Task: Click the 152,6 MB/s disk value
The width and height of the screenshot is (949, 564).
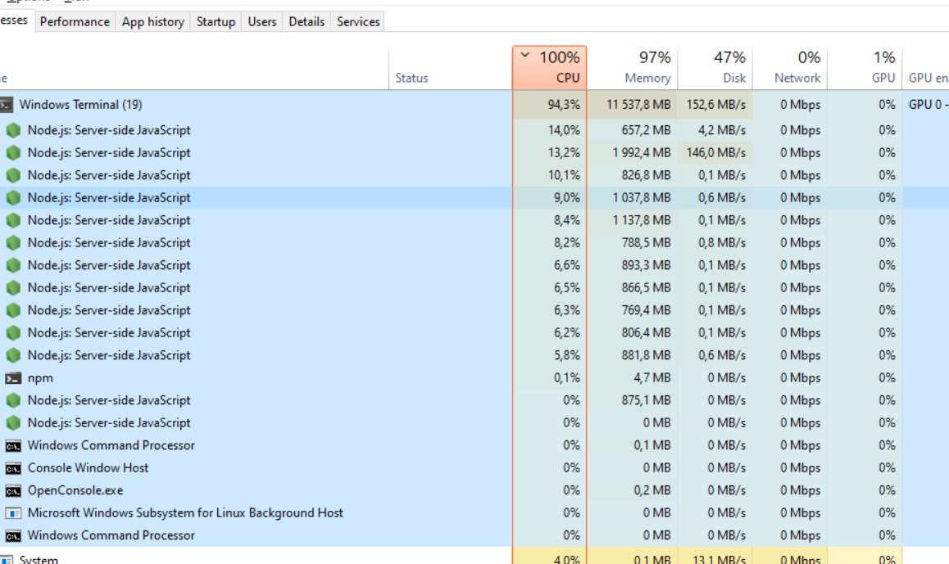Action: pyautogui.click(x=716, y=105)
